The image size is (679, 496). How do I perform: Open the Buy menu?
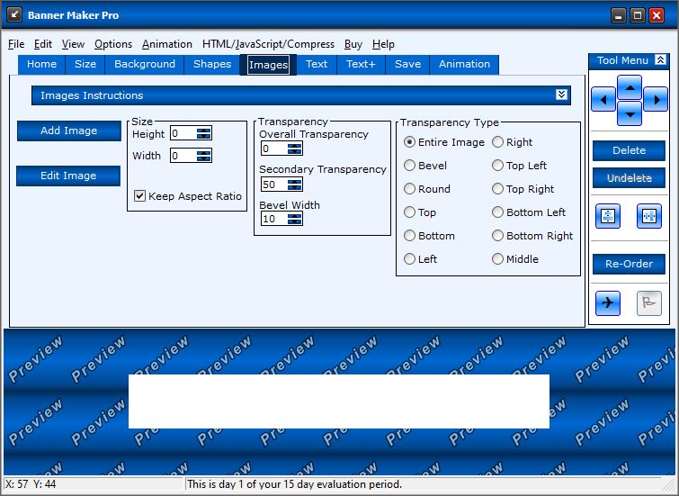pyautogui.click(x=353, y=44)
